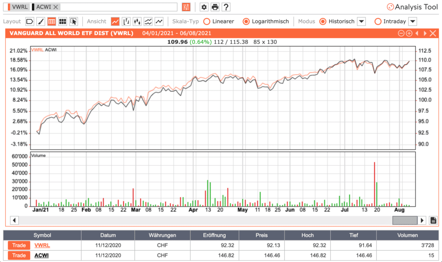The width and height of the screenshot is (442, 262).
Task: Click Trade for the VWRL symbol
Action: (18, 245)
